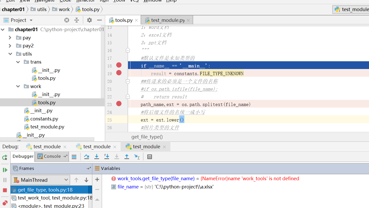The width and height of the screenshot is (369, 208).
Task: Select the work_tools.get_file_type NameError watch
Action: pos(205,179)
